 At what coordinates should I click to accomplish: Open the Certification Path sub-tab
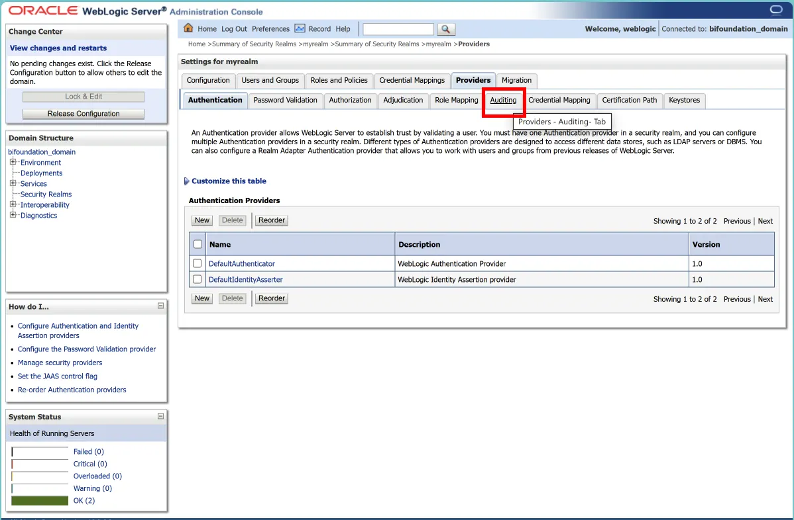tap(630, 100)
